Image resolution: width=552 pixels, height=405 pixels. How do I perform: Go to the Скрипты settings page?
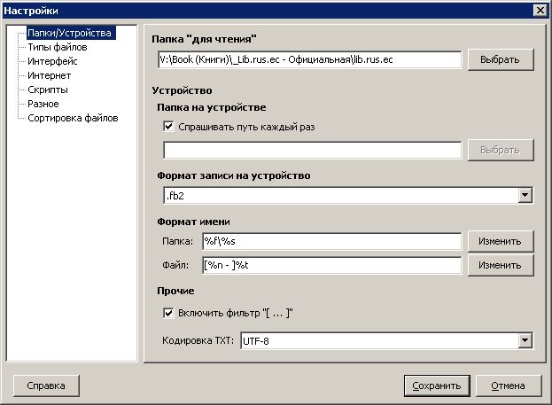pos(48,90)
